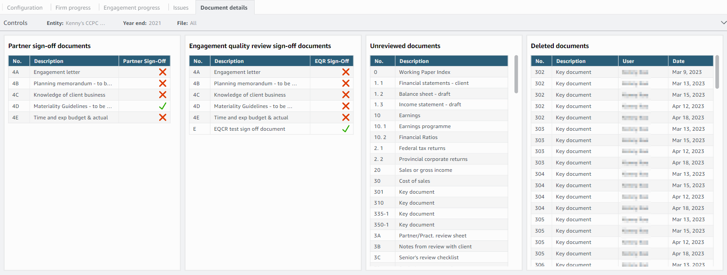The image size is (727, 275).
Task: Click red X for Time and exp budget partner sign-off
Action: coord(162,118)
